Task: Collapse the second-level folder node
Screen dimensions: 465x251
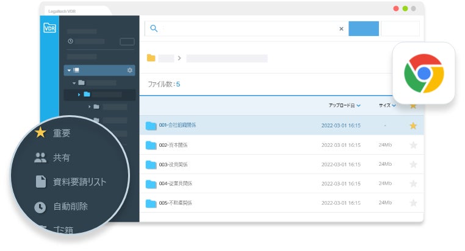Action: click(74, 83)
